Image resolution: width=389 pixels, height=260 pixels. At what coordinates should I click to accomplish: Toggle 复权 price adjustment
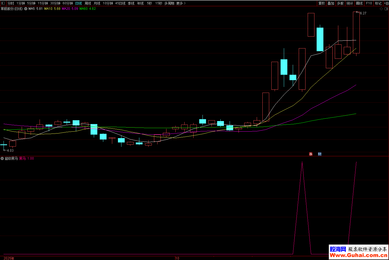pyautogui.click(x=322, y=3)
